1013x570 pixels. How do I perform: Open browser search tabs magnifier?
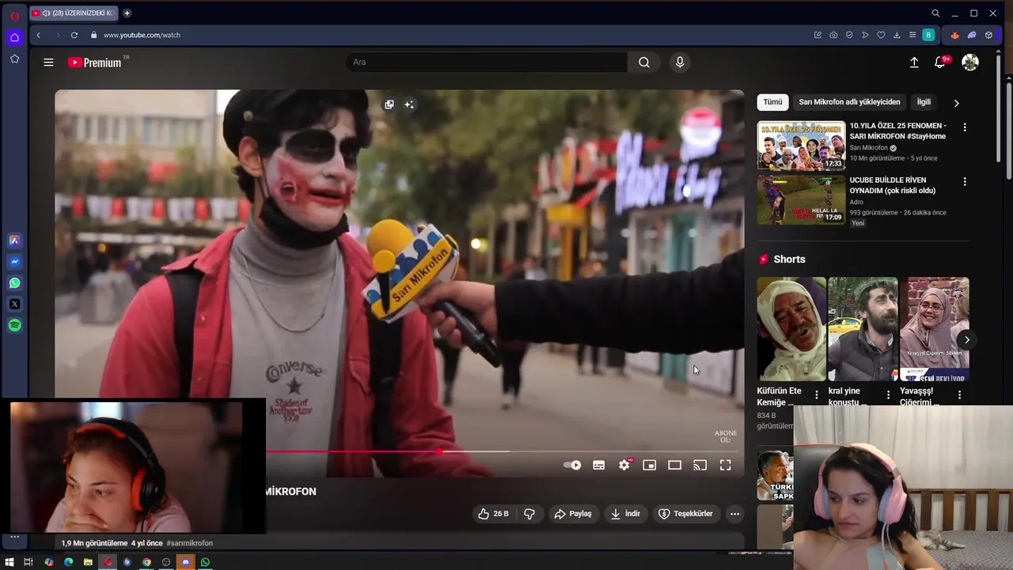point(935,13)
